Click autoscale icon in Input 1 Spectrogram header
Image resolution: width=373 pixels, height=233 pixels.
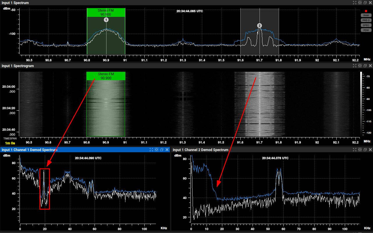(x=360, y=66)
